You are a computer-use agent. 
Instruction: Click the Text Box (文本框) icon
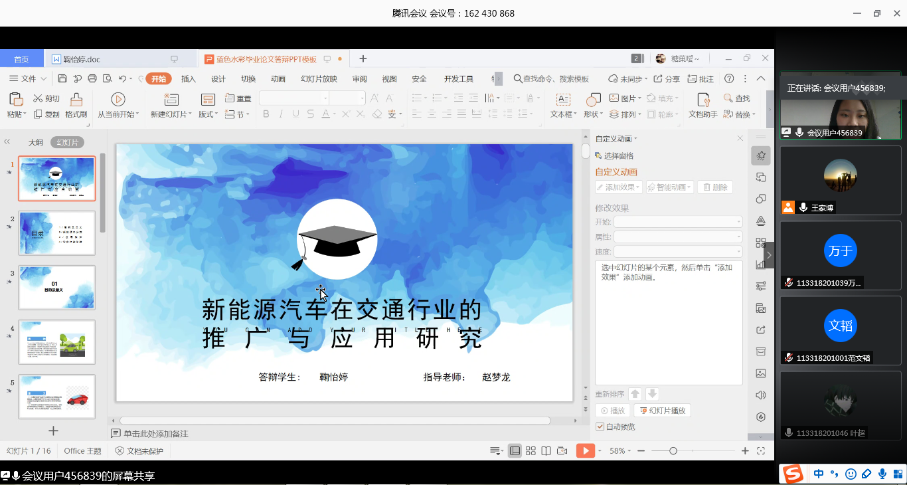(x=563, y=100)
